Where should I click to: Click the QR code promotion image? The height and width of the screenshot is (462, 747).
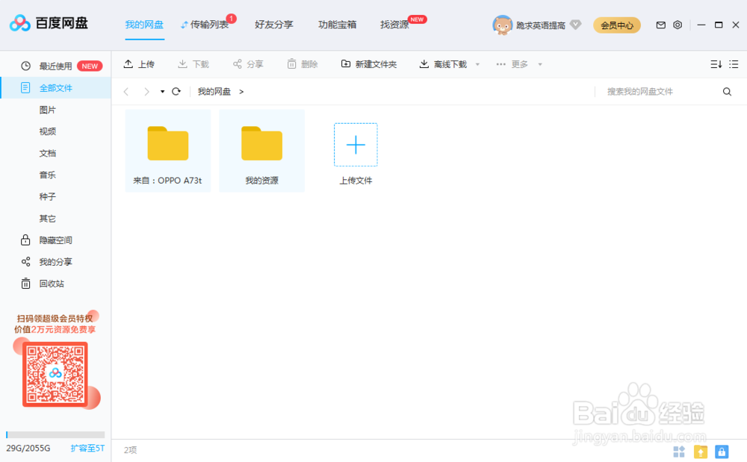[x=55, y=374]
